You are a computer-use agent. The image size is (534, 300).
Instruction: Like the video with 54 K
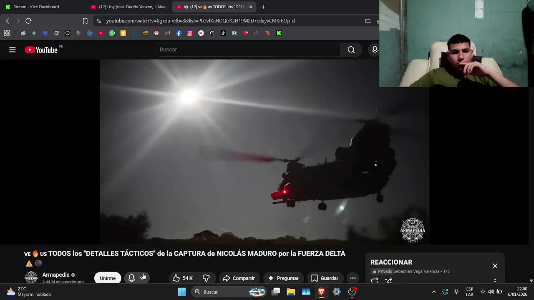click(183, 278)
